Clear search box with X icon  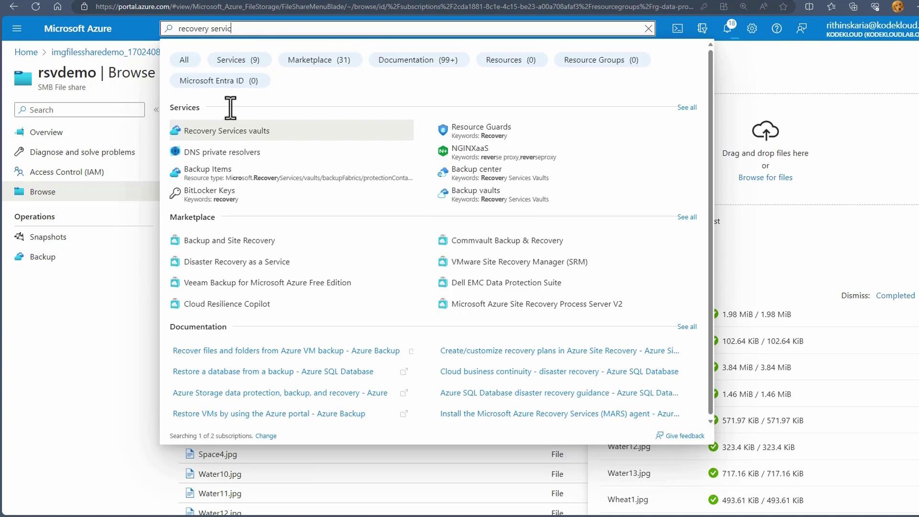pos(648,29)
